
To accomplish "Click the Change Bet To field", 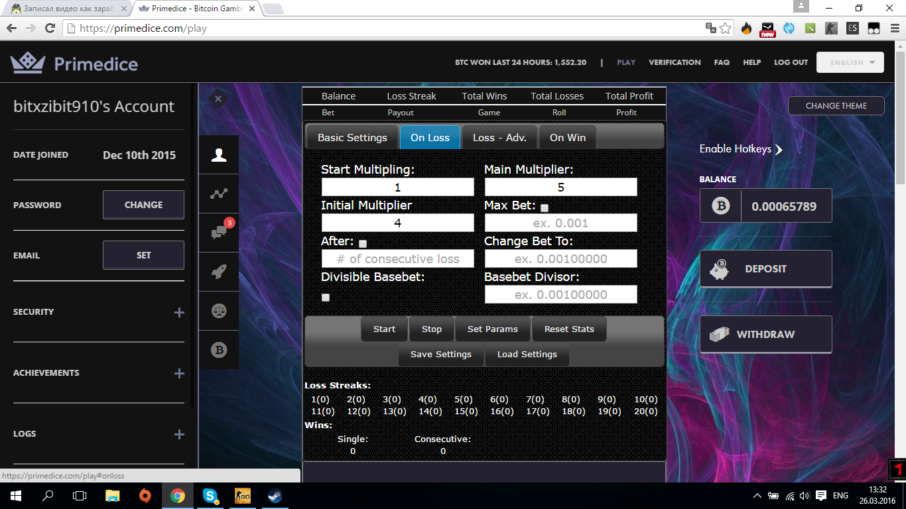I will click(x=561, y=258).
